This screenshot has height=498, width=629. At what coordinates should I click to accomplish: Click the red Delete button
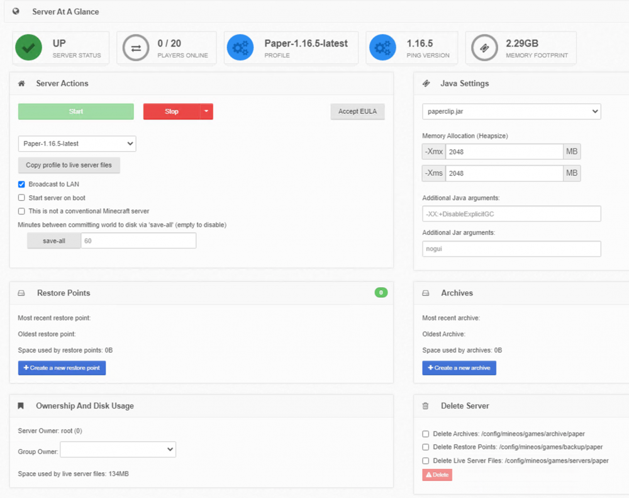click(x=437, y=475)
